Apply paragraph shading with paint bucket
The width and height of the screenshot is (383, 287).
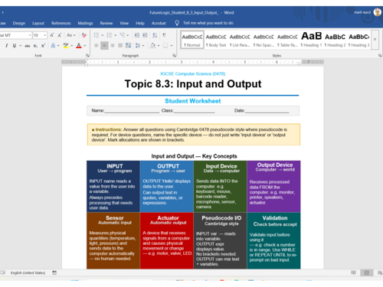[x=152, y=46]
